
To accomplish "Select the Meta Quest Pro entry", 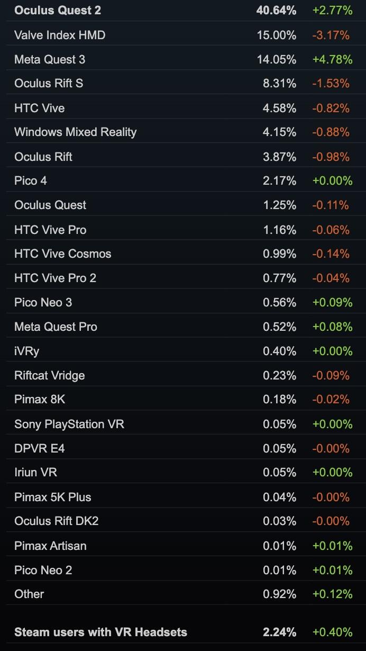I will click(x=56, y=327).
